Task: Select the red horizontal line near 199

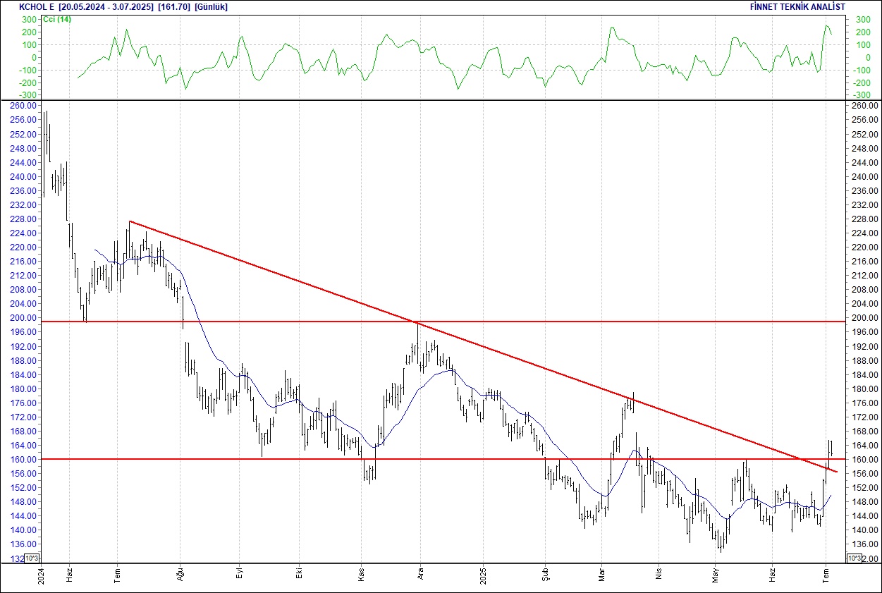Action: point(442,322)
